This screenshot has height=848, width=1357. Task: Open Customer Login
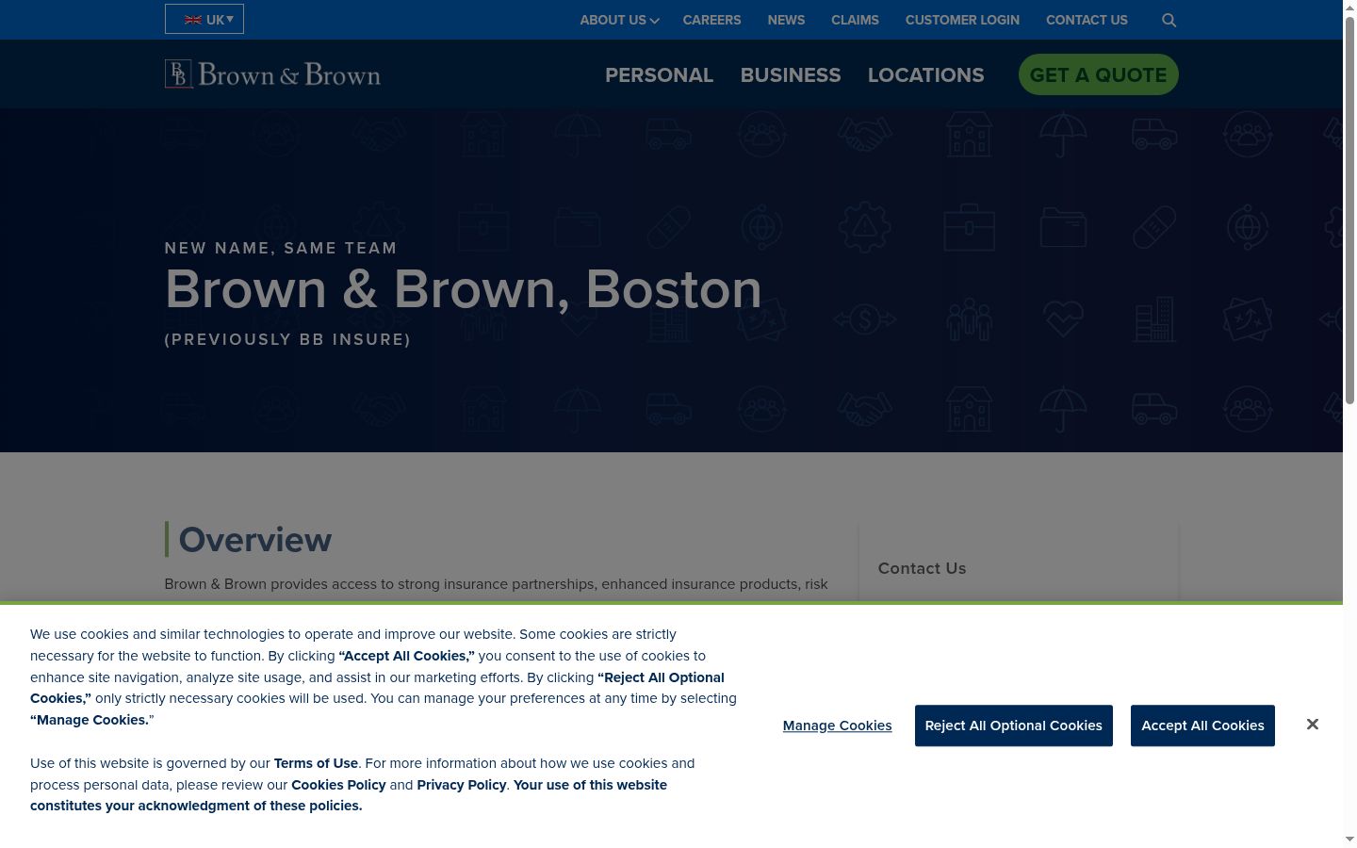pos(962,20)
